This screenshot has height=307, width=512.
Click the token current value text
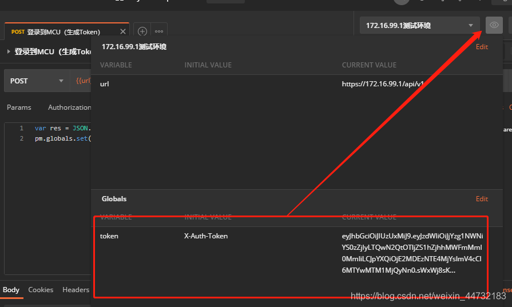(412, 253)
